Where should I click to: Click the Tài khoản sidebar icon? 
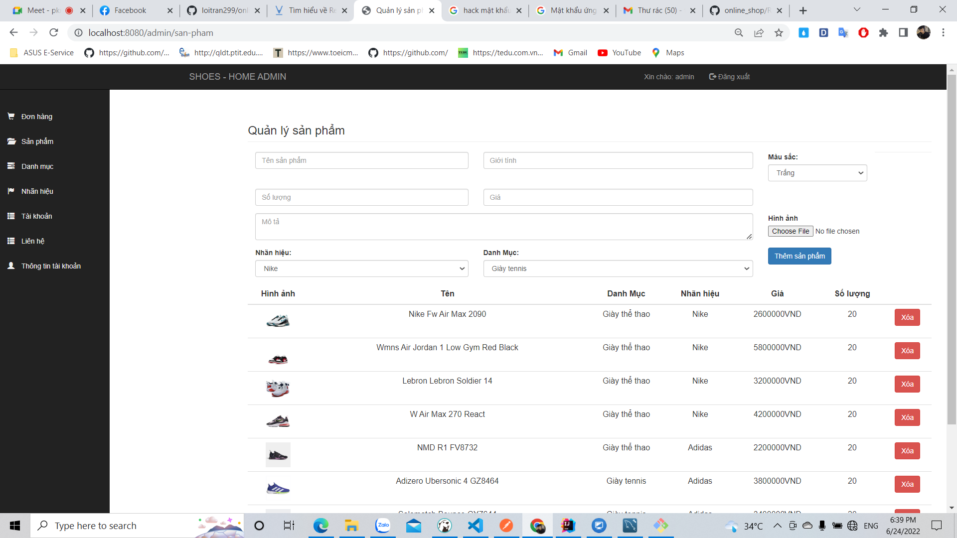tap(11, 216)
